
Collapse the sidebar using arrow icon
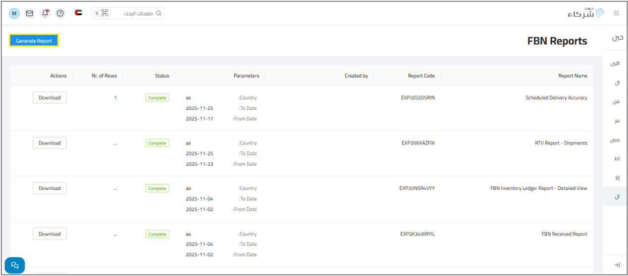pyautogui.click(x=617, y=265)
